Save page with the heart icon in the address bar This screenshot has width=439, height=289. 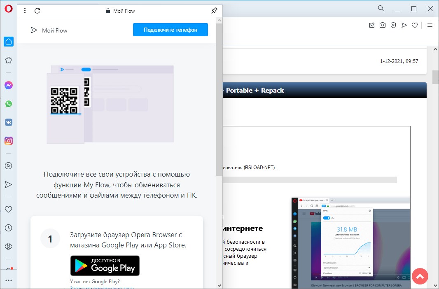pos(415,25)
